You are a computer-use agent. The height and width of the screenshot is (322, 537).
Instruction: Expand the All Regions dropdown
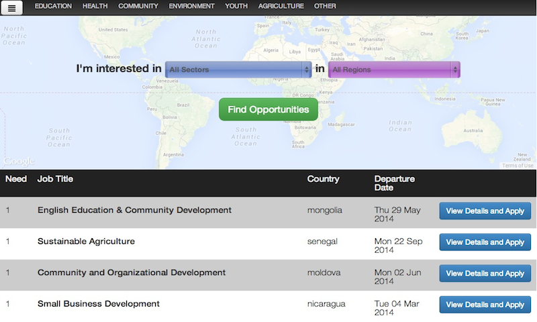tap(394, 69)
